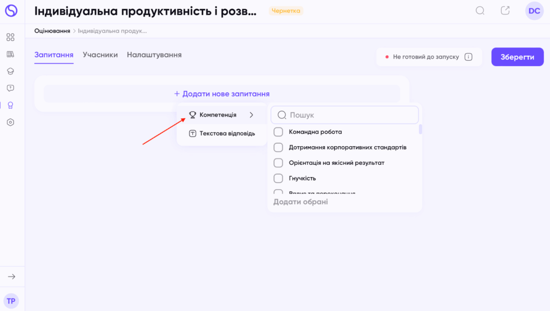Screen dimensions: 550x311
Task: Open the dashboard grid icon in sidebar
Action: 10,37
